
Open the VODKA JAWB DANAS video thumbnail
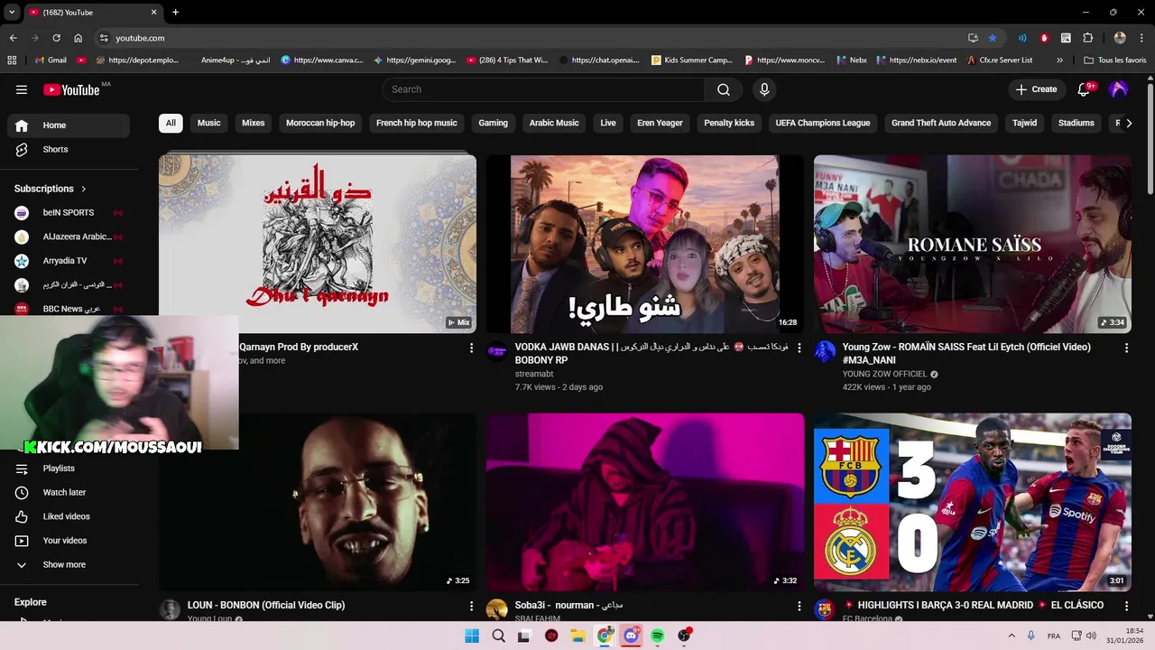point(645,243)
